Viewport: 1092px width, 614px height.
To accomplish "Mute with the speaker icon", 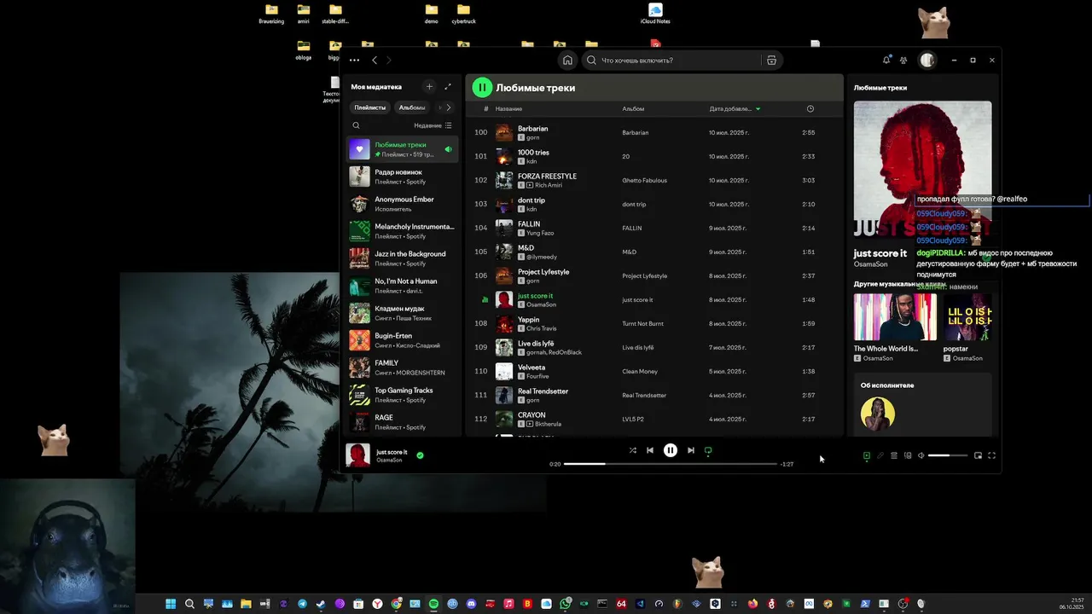I will coord(921,455).
